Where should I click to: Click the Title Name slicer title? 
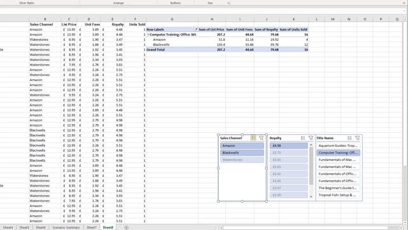pos(325,138)
